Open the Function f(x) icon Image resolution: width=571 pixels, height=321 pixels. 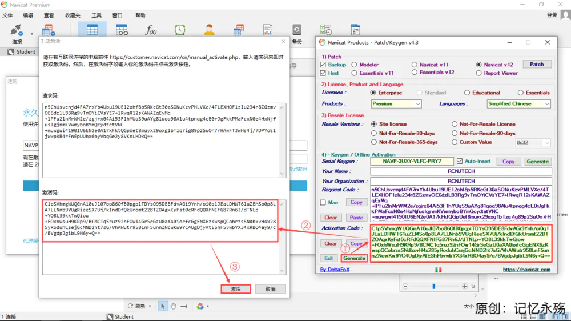point(151,30)
